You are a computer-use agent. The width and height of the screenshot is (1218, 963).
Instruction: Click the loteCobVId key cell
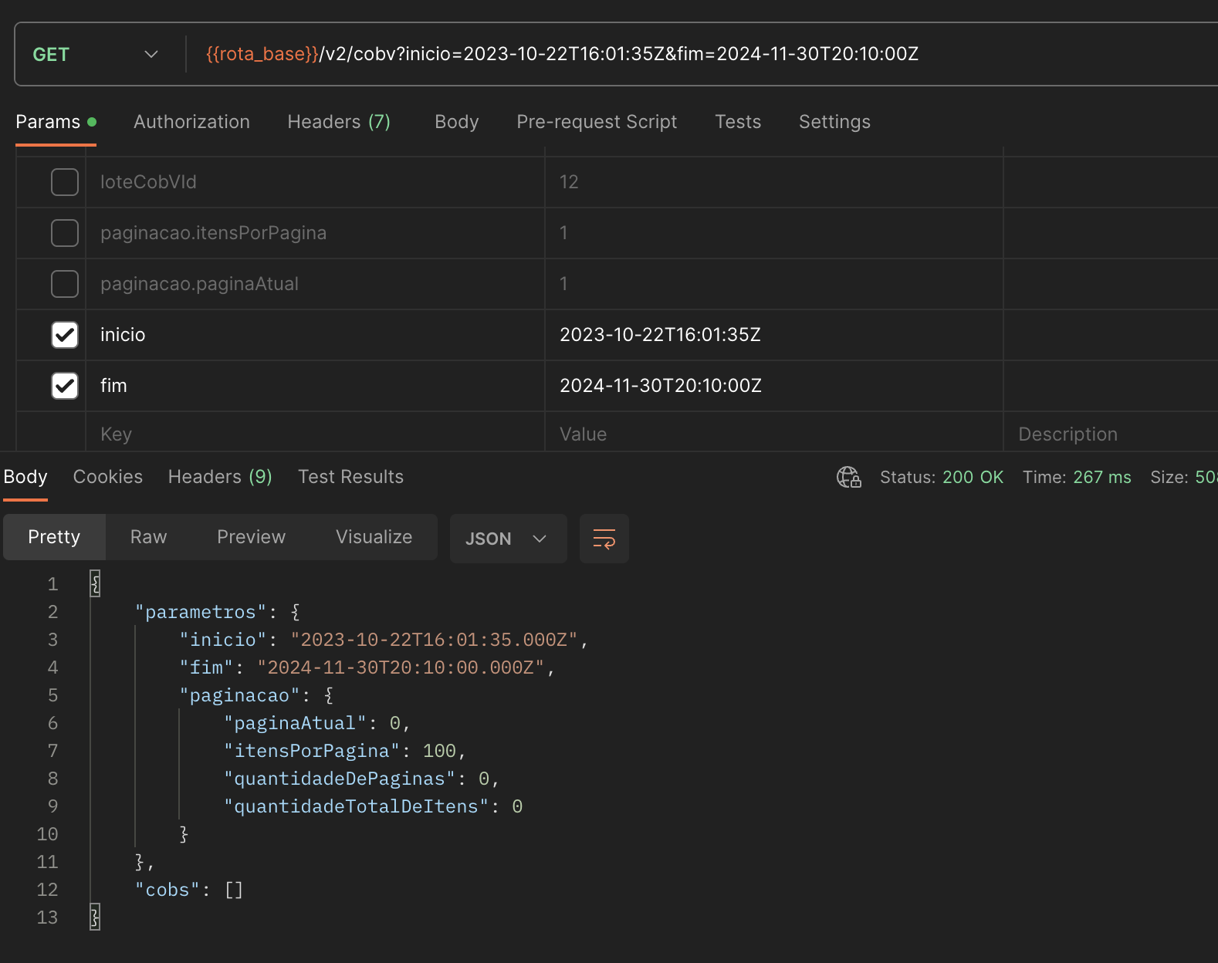click(315, 182)
